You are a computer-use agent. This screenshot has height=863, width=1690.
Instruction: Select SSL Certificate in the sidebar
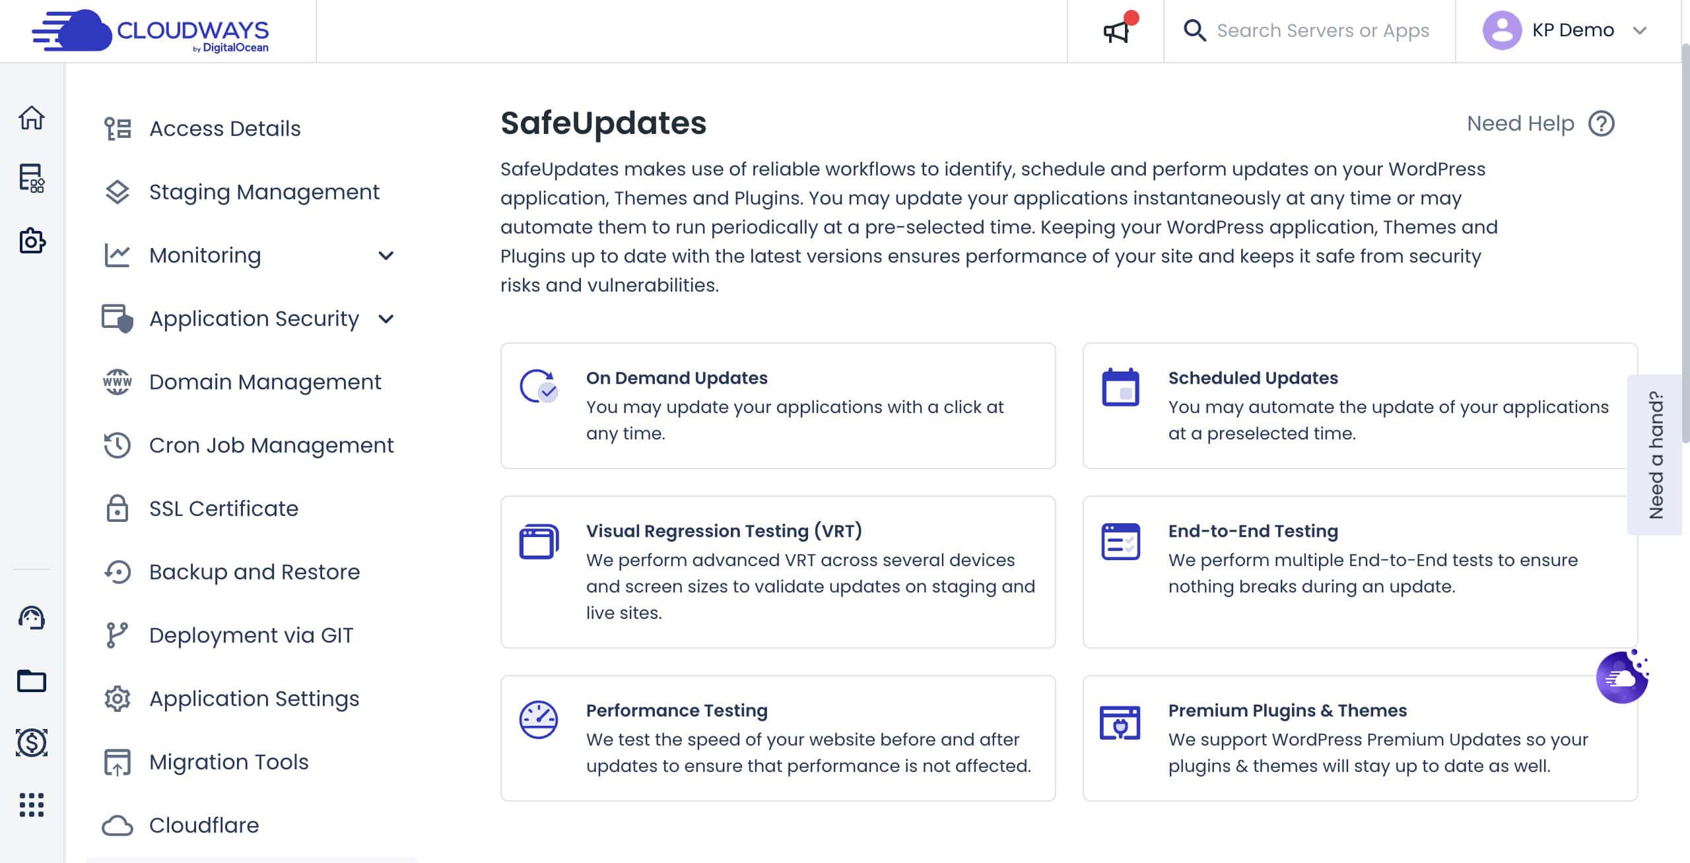tap(223, 509)
